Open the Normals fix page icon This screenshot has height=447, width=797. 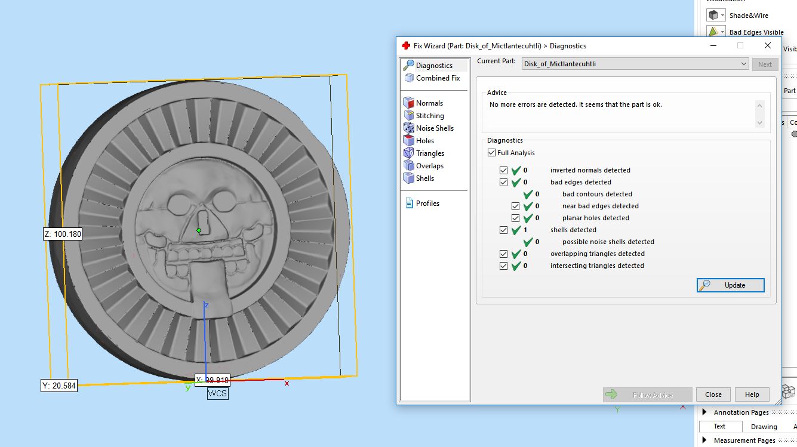[409, 103]
